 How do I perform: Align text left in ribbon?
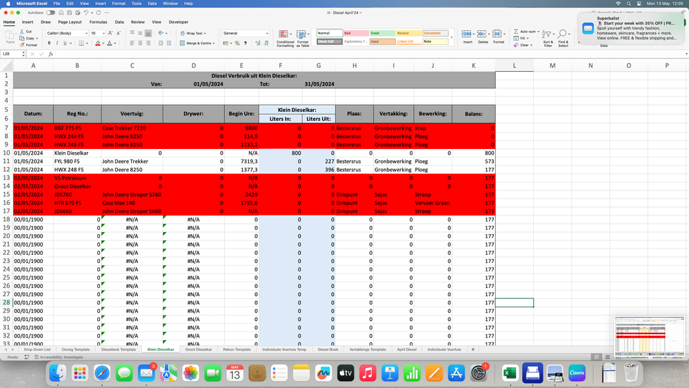(x=132, y=43)
